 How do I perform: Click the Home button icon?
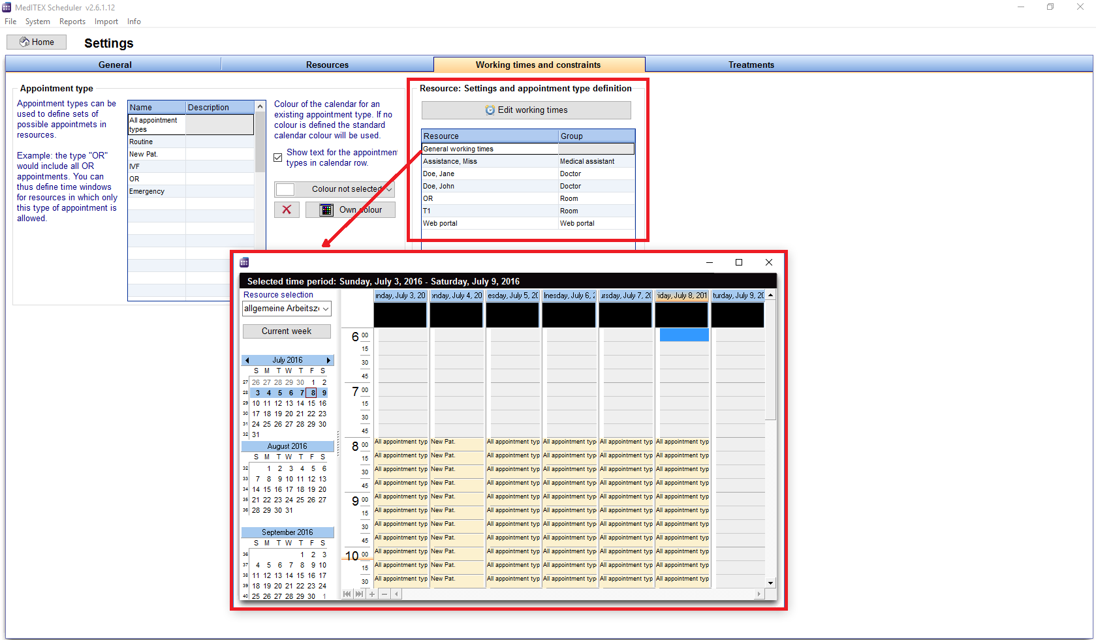coord(24,42)
